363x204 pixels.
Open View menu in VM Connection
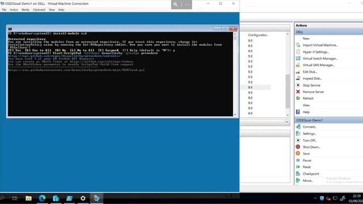(52, 10)
